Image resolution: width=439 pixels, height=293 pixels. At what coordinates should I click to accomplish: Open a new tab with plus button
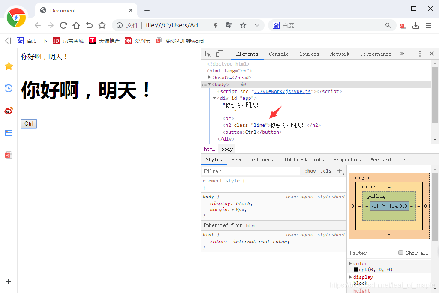[x=147, y=10]
